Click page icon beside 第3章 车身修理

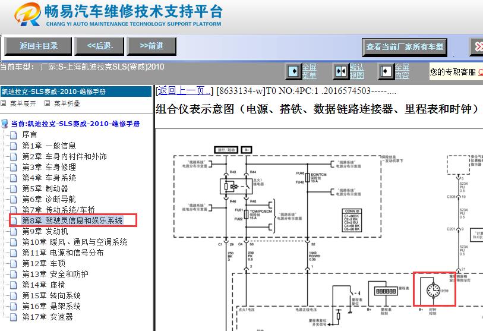[x=14, y=168]
